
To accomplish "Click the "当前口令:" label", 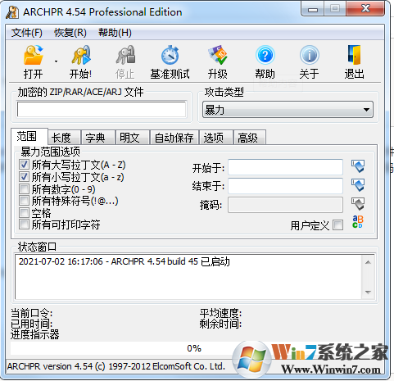I will click(x=31, y=313).
